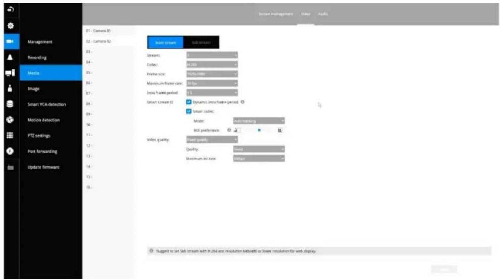Open the Frame size dropdown
This screenshot has width=500, height=279.
[x=212, y=74]
